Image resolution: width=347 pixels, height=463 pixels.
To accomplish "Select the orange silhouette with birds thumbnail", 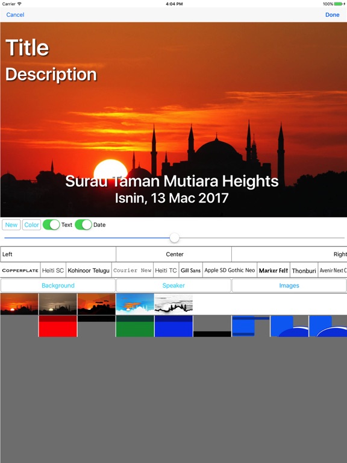I will tap(96, 304).
